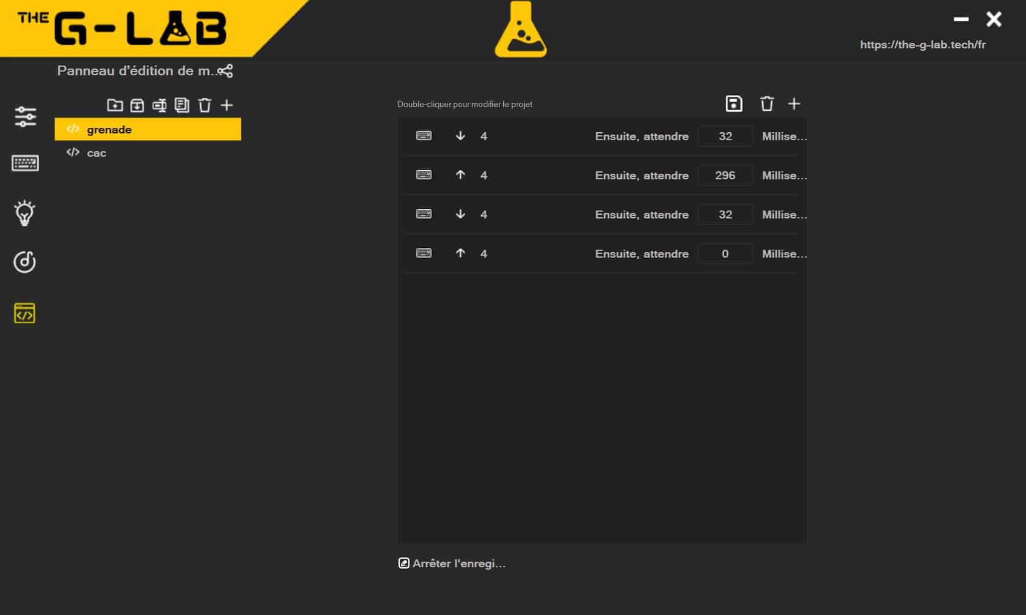Create a new macro folder
1026x615 pixels.
[114, 105]
